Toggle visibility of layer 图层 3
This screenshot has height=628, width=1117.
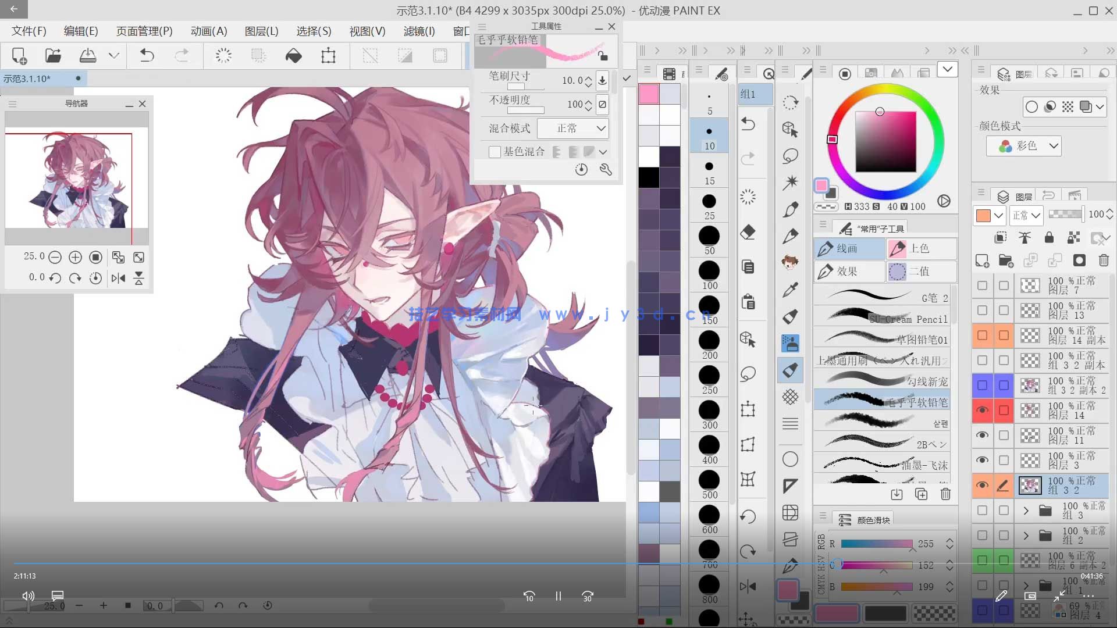coord(982,460)
